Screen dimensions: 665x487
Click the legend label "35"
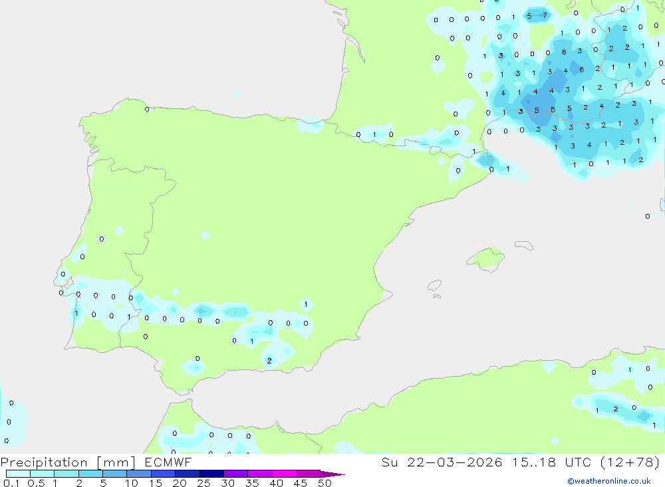point(252,483)
